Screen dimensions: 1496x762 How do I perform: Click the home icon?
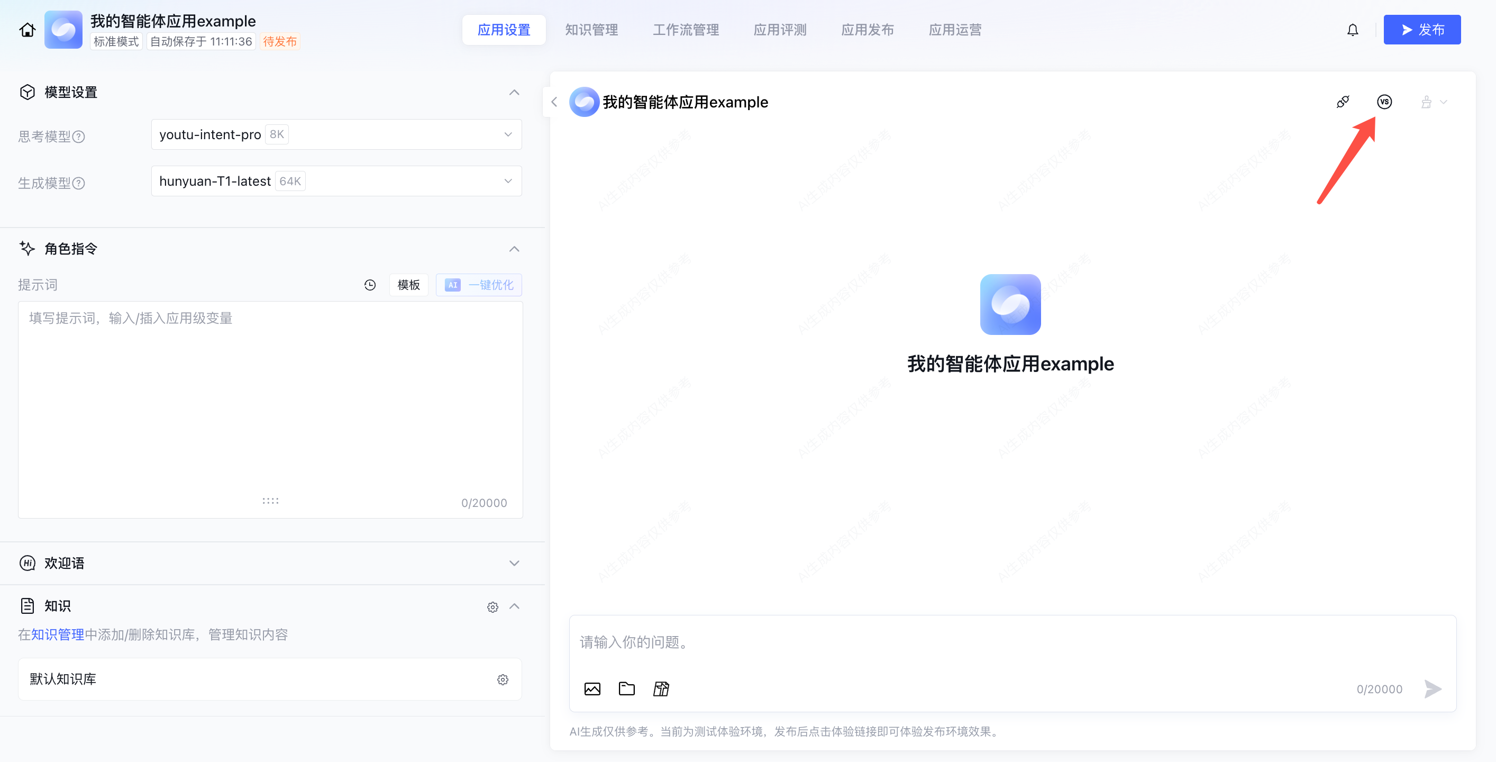click(x=28, y=30)
